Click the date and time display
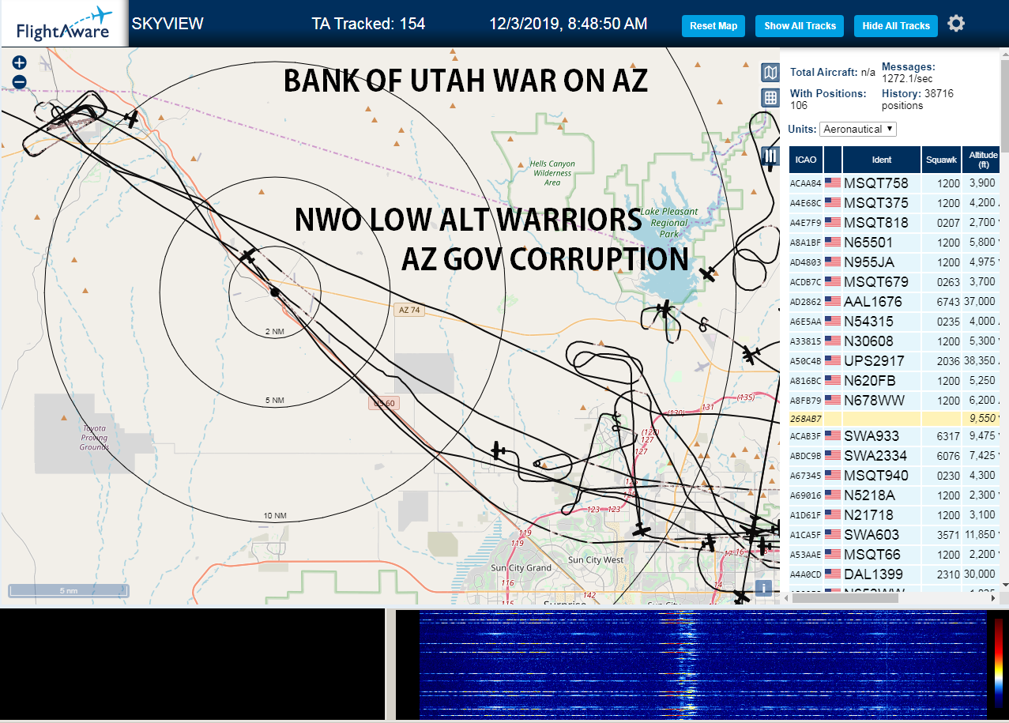This screenshot has height=723, width=1009. pos(568,24)
